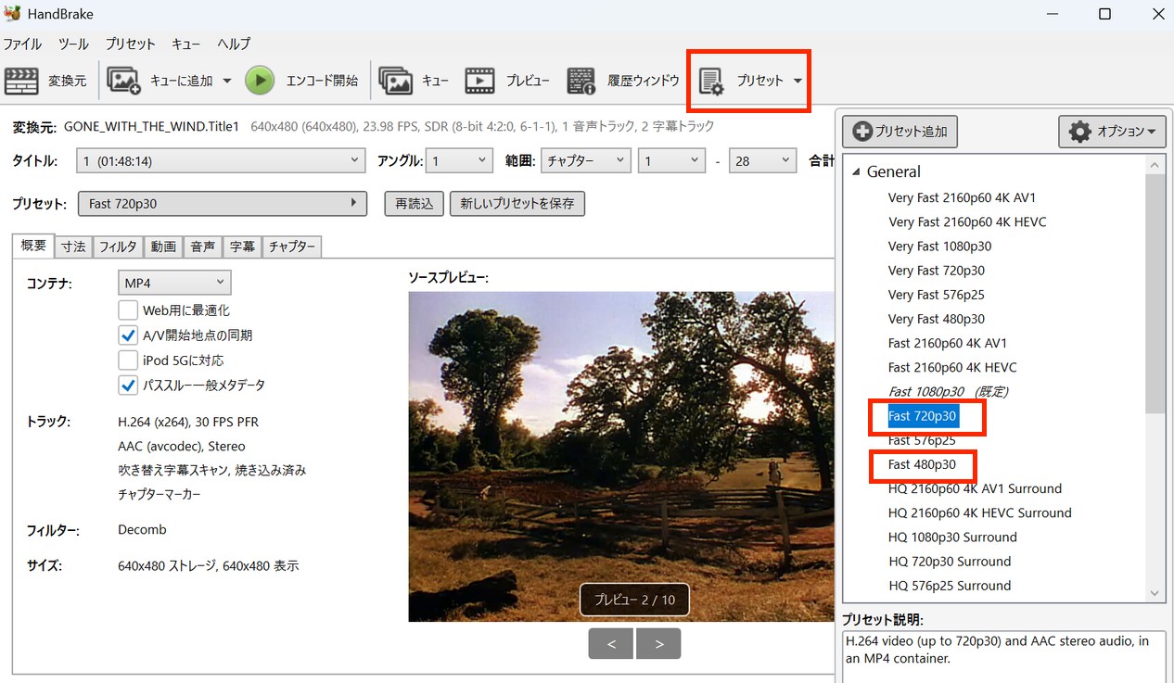Select Very Fast 720p30 preset
The height and width of the screenshot is (683, 1174).
point(937,271)
